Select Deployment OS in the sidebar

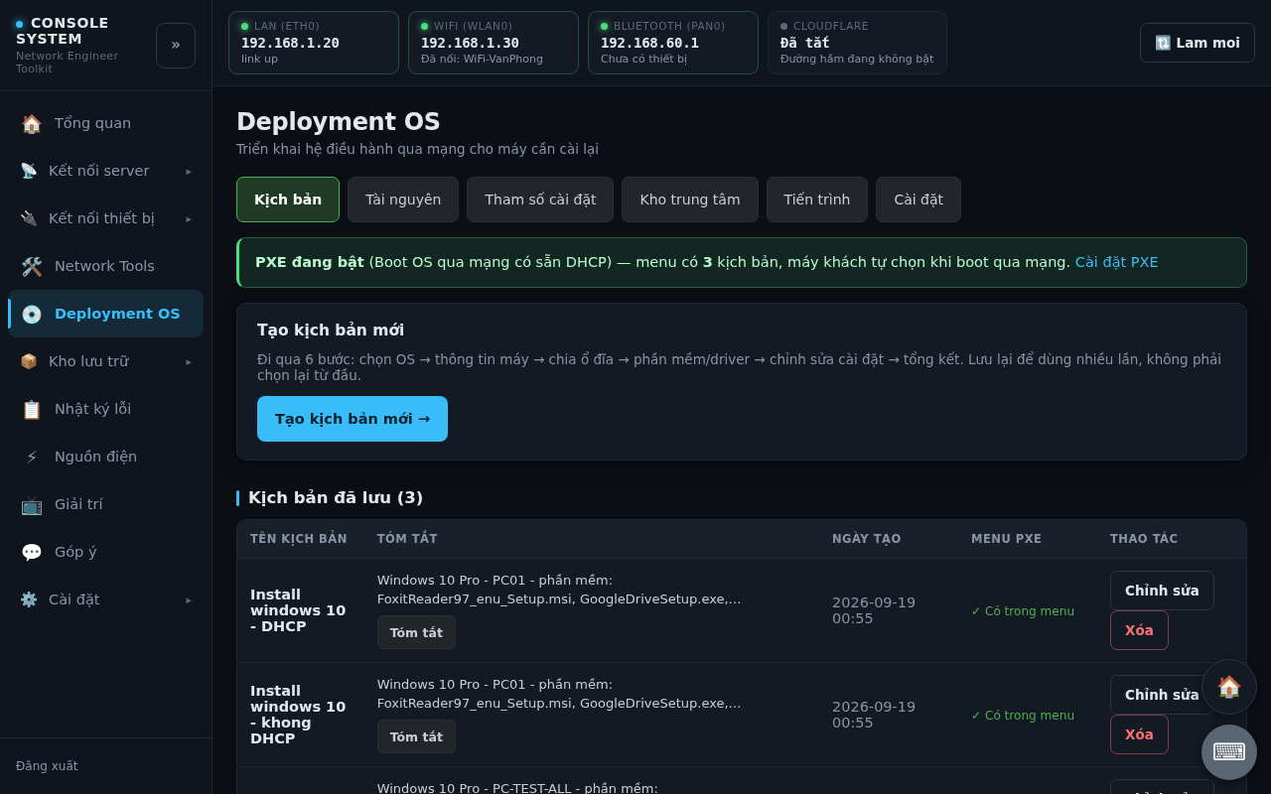tap(106, 314)
